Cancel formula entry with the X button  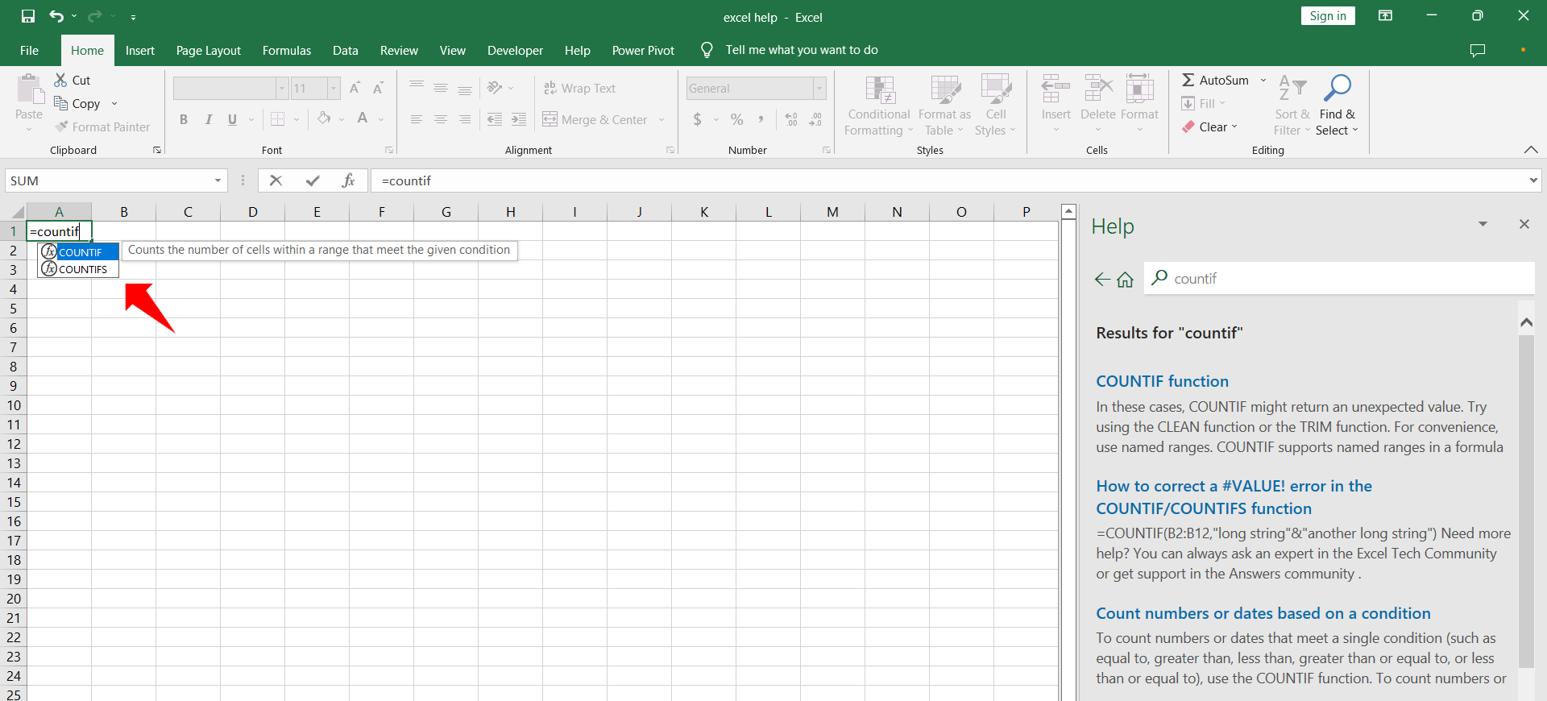click(x=276, y=180)
